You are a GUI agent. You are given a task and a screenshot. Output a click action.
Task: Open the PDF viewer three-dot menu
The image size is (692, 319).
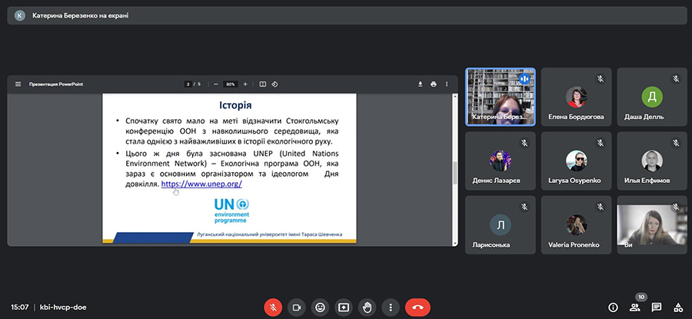[447, 84]
